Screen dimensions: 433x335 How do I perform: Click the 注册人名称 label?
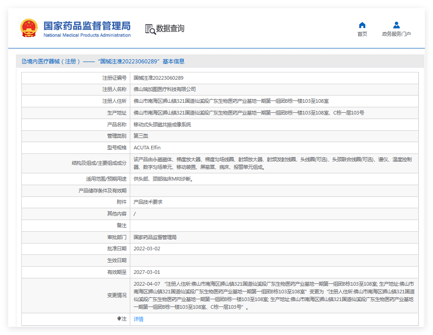point(114,89)
